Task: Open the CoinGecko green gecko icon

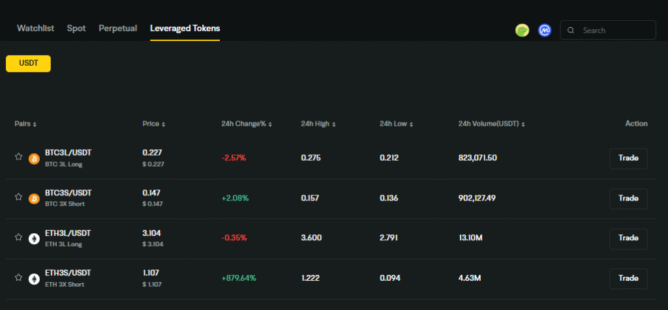Action: click(x=522, y=30)
